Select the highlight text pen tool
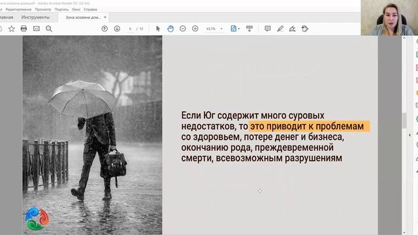This screenshot has width=418, height=235. coord(280,29)
